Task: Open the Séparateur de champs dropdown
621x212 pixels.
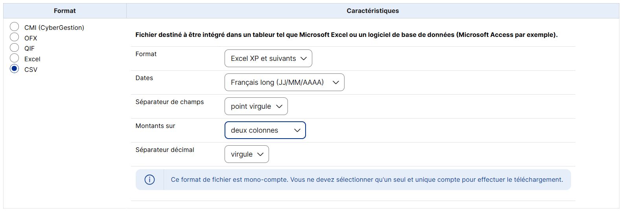Action: [256, 106]
